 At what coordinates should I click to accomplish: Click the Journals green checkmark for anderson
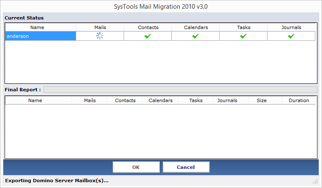coord(291,36)
